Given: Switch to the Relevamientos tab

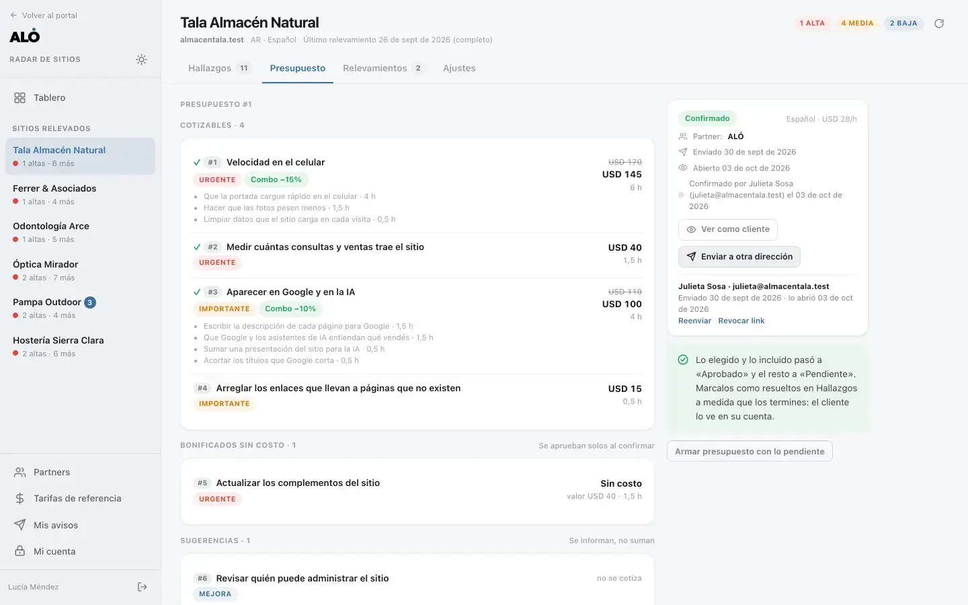Looking at the screenshot, I should tap(383, 69).
